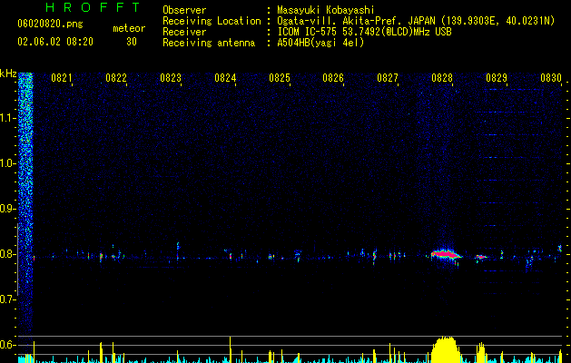The image size is (571, 363).
Task: Click the 0.9 frequency axis label
Action: pos(8,209)
